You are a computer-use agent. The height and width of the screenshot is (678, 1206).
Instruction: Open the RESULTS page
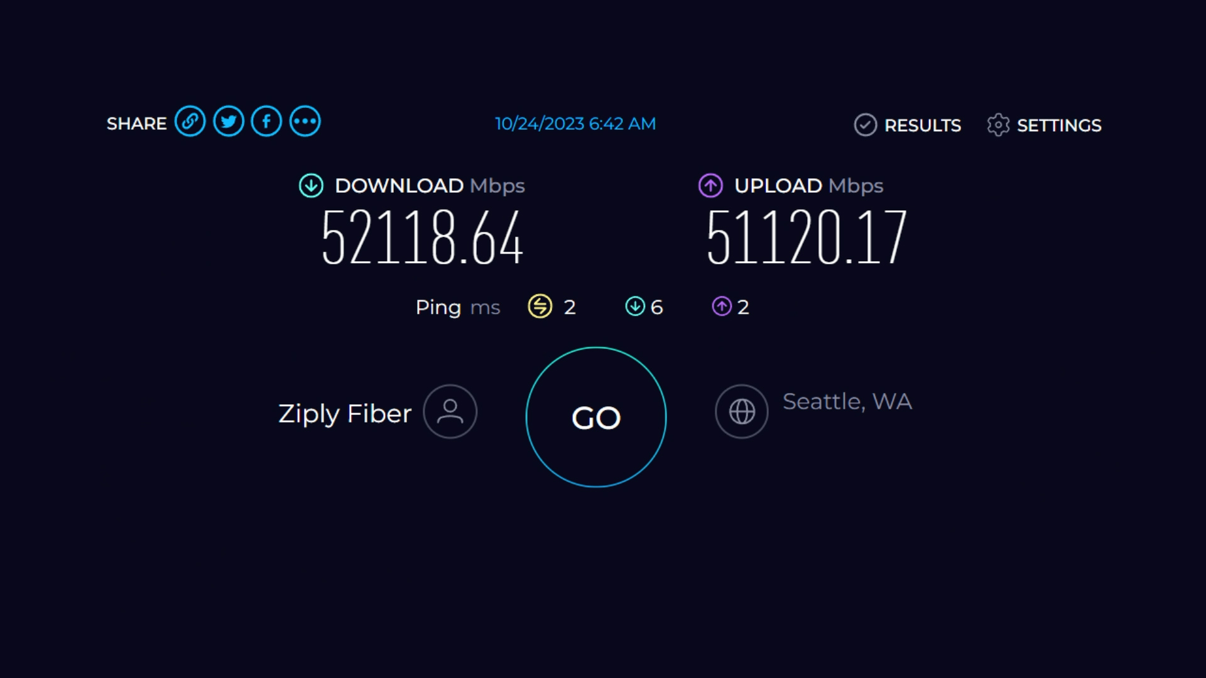click(x=922, y=126)
